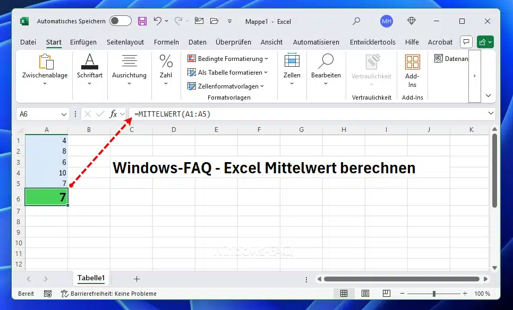Open the Name Box dropdown arrow

point(64,114)
